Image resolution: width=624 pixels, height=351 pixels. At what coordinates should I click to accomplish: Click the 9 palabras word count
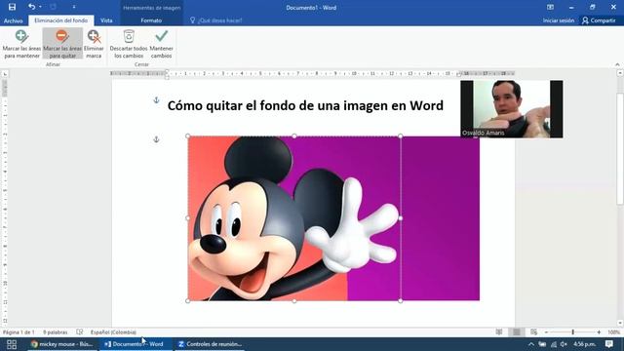tap(55, 331)
